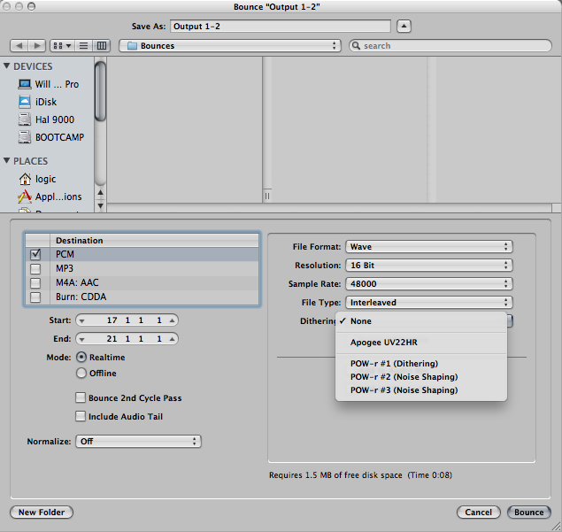
Task: Open the Bounces folder location dropdown
Action: [230, 45]
